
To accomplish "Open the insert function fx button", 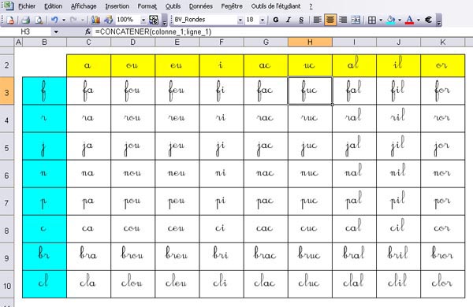I will pyautogui.click(x=88, y=31).
